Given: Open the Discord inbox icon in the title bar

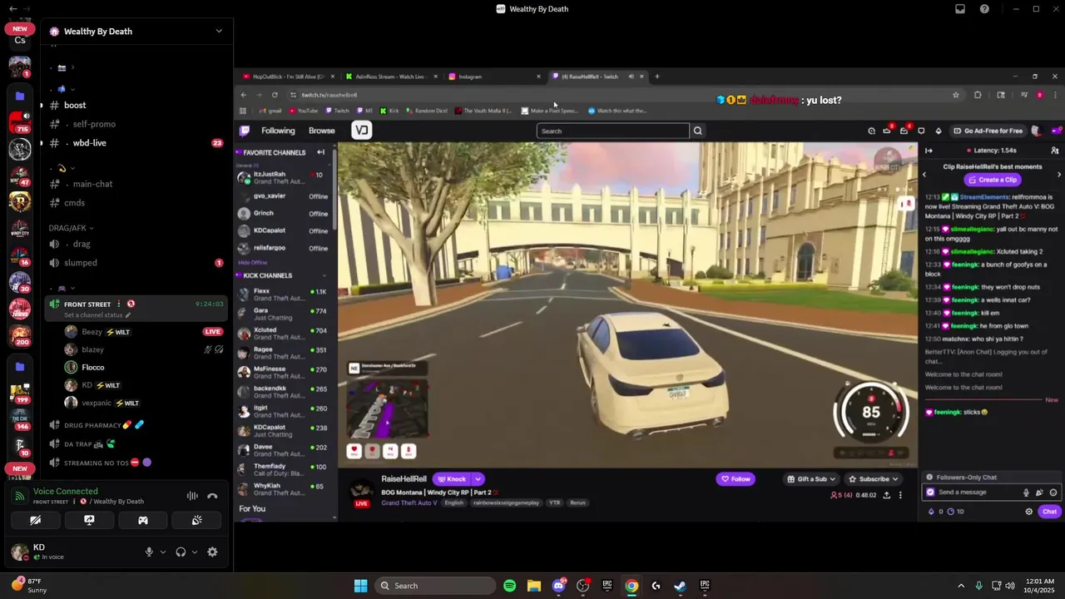Looking at the screenshot, I should 960,9.
